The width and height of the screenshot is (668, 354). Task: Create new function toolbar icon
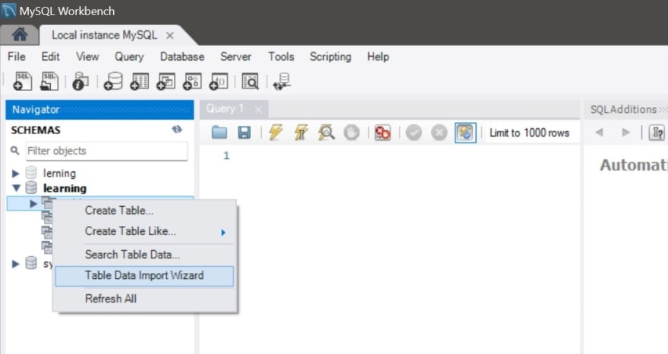pos(219,81)
